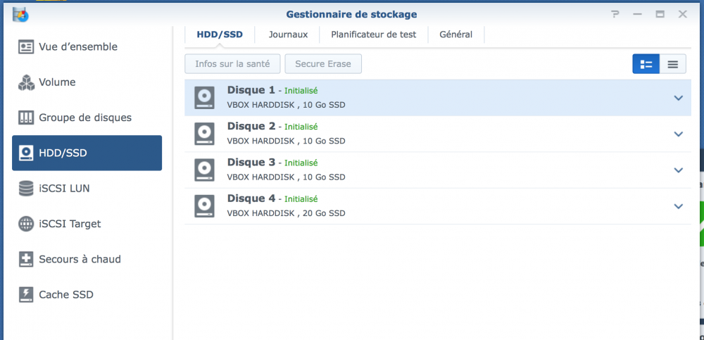The width and height of the screenshot is (704, 340).
Task: Open the Secours à chaud icon
Action: pyautogui.click(x=26, y=259)
